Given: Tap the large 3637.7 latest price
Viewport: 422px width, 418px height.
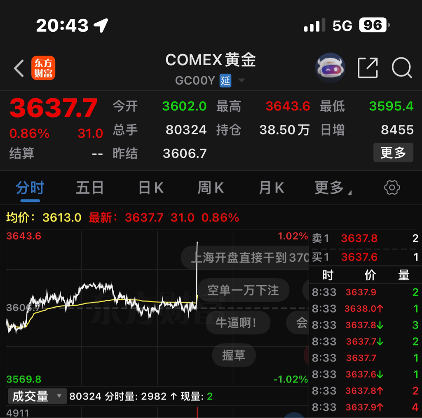Looking at the screenshot, I should click(53, 108).
